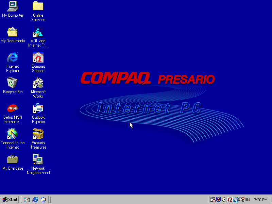Click the red Compaq Q tray icon
This screenshot has width=272, height=204.
click(x=230, y=200)
